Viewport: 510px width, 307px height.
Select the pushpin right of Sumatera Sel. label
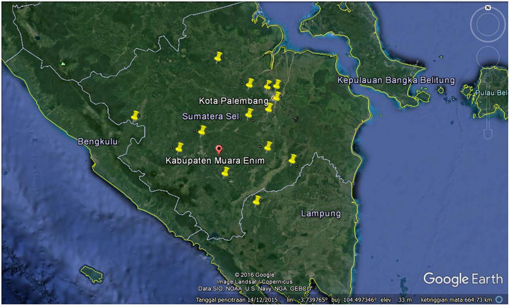[x=249, y=113]
